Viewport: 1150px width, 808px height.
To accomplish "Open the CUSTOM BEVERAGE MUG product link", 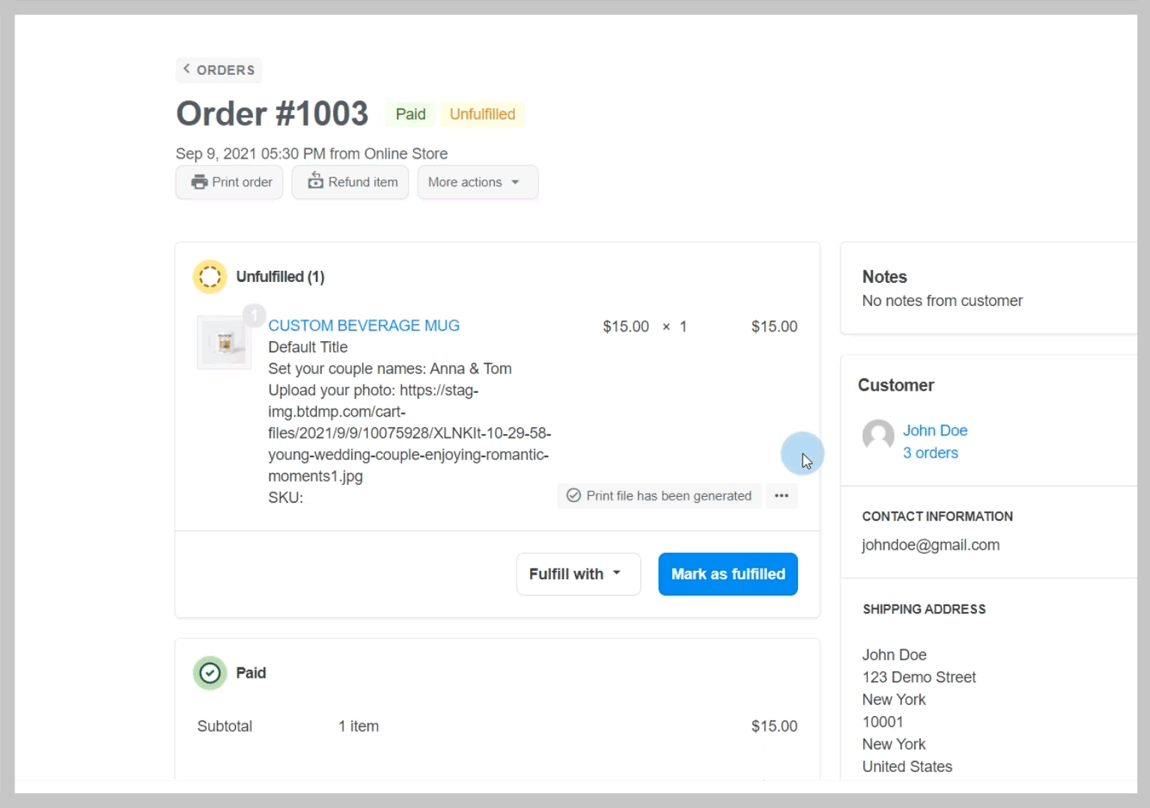I will coord(364,325).
